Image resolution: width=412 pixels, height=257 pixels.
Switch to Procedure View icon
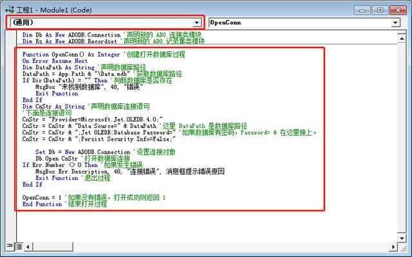tap(10, 246)
